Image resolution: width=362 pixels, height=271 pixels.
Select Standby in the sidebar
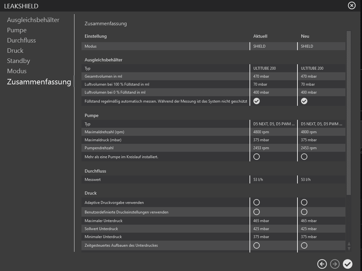[19, 61]
